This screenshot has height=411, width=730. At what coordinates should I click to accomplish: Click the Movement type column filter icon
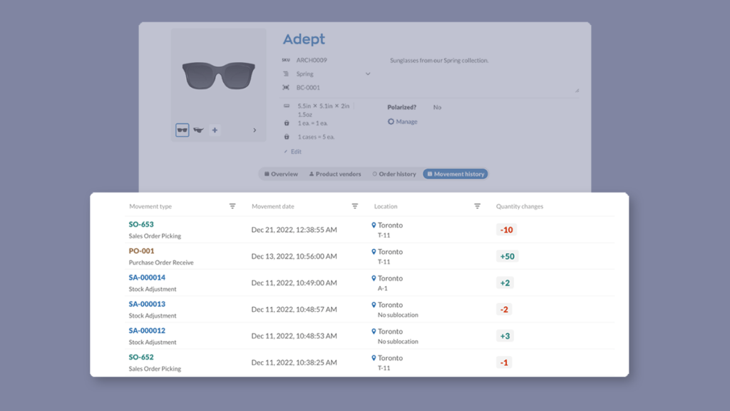point(232,206)
